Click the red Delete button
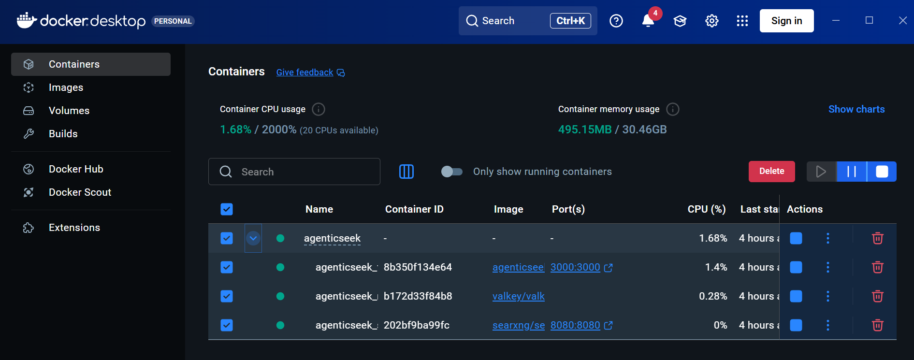Image resolution: width=914 pixels, height=360 pixels. 771,172
